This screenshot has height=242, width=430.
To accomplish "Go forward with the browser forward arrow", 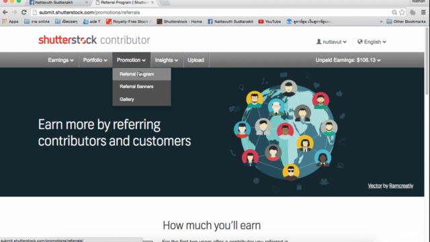I will [15, 12].
